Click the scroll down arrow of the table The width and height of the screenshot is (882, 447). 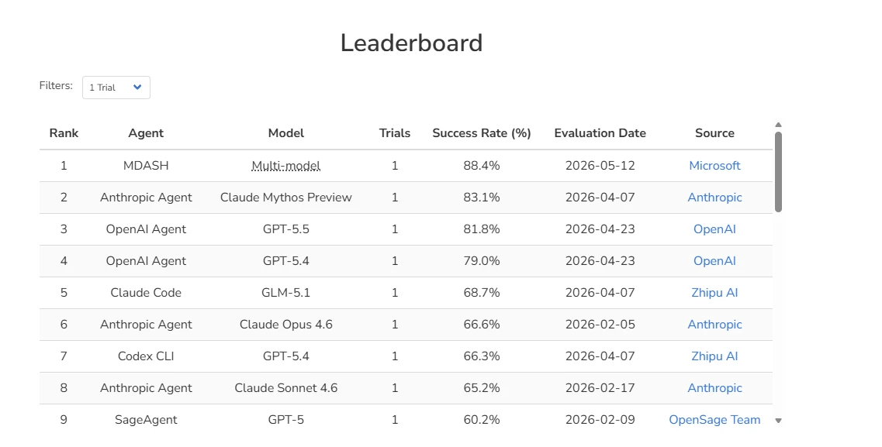pos(779,421)
